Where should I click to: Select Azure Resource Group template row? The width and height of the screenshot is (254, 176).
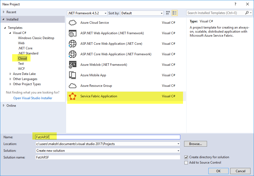point(126,86)
